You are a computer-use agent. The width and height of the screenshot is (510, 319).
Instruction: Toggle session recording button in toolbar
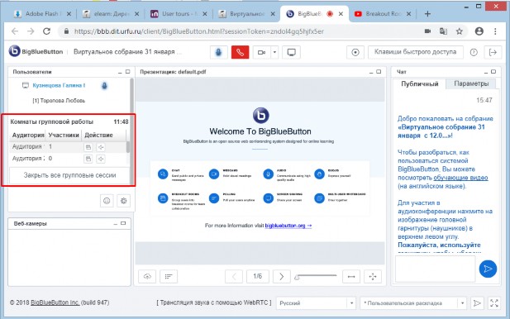(355, 52)
